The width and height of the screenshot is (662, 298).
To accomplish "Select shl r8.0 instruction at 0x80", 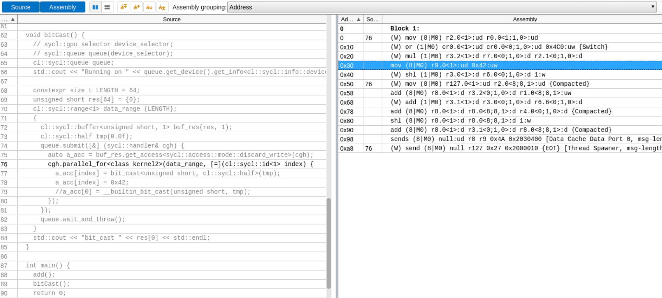I will pyautogui.click(x=500, y=121).
